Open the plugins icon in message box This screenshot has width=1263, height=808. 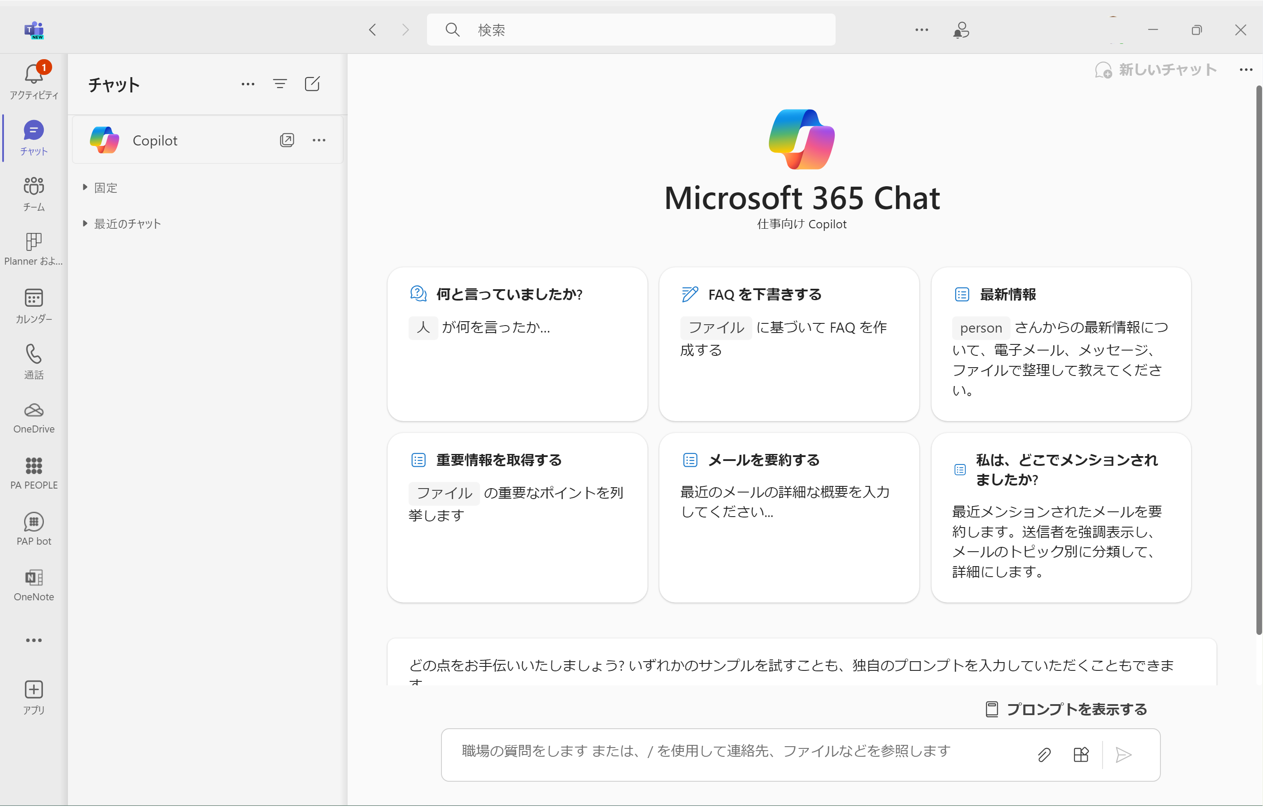coord(1081,755)
